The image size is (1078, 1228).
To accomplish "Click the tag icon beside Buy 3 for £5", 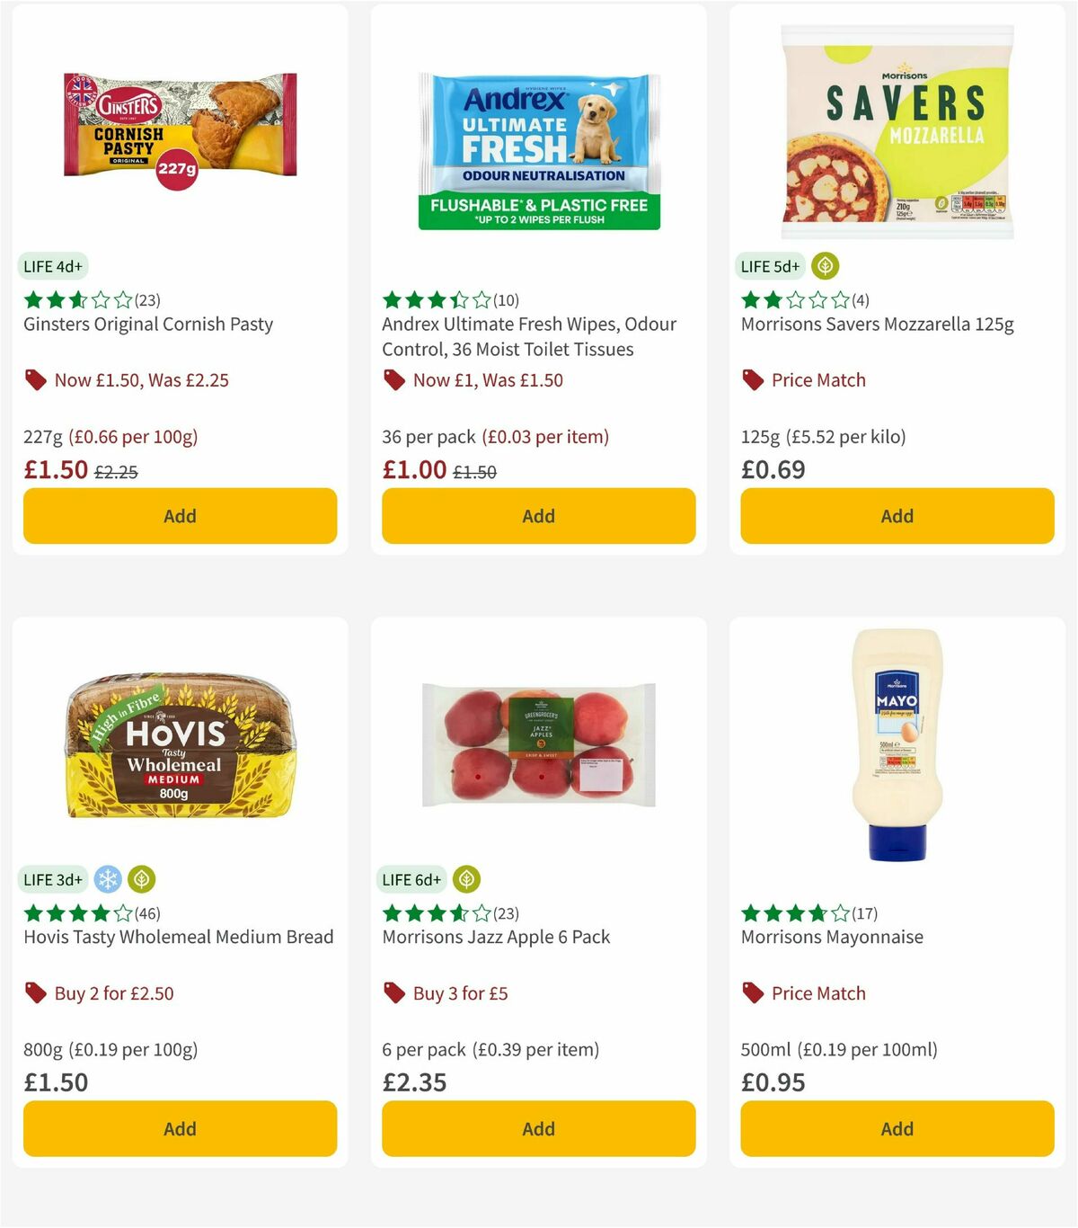I will (x=393, y=992).
